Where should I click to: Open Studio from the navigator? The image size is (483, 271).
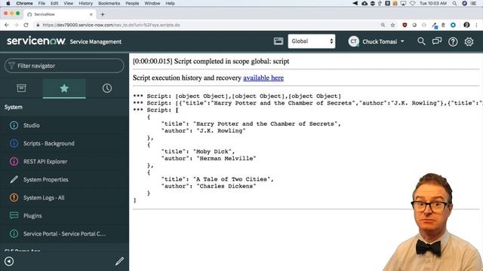32,126
